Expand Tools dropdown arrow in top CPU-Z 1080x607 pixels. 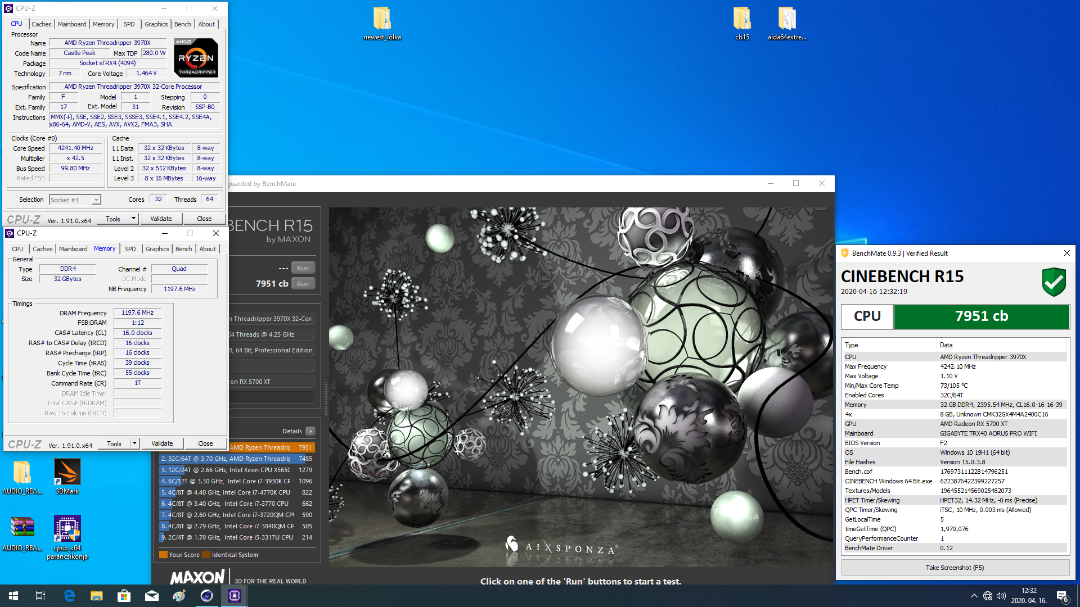click(133, 219)
